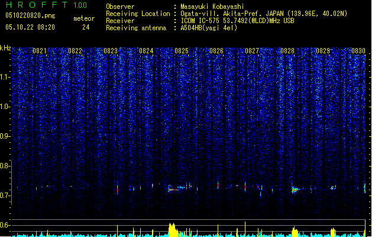Click the 0.6 kHz axis label
The height and width of the screenshot is (237, 372).
[5, 225]
